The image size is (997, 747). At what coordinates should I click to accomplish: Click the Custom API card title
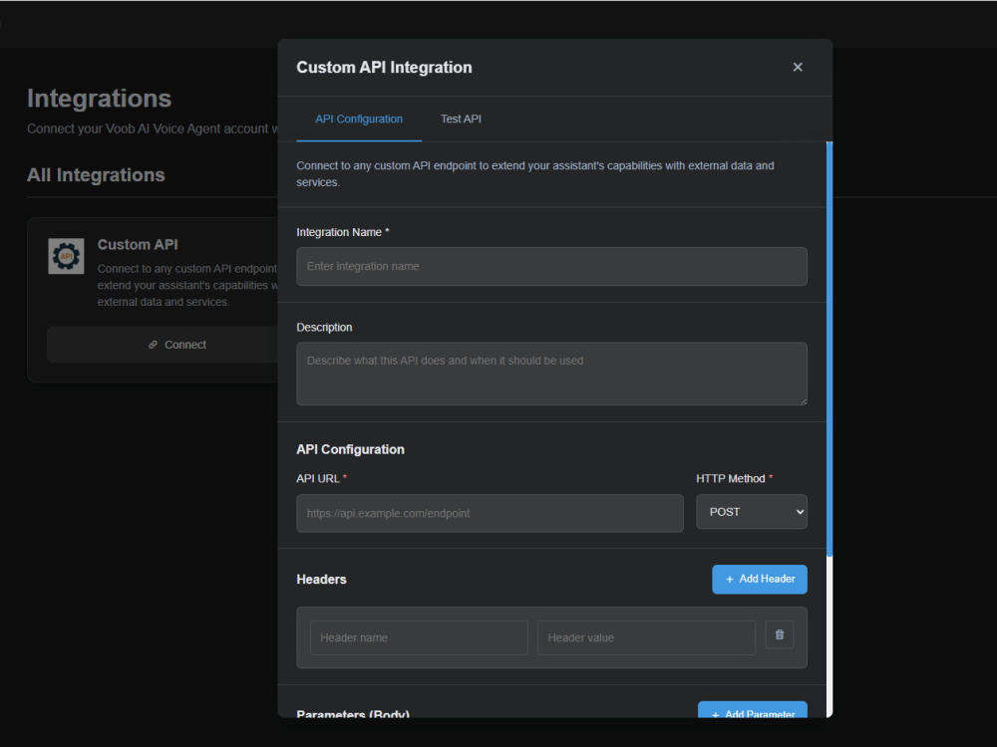[x=138, y=245]
